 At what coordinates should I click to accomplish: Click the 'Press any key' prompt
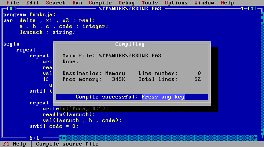tap(163, 97)
